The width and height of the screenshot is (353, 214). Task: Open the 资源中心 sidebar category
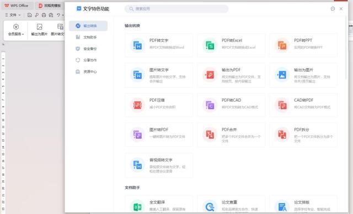point(88,72)
